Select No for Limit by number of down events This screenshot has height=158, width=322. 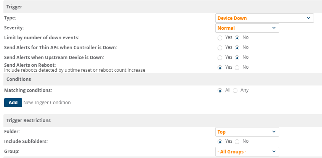tap(237, 38)
